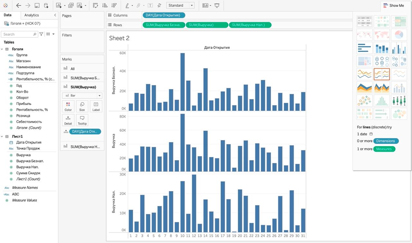412x243 pixels.
Task: Save the workbook with disk icon
Action: click(37, 5)
